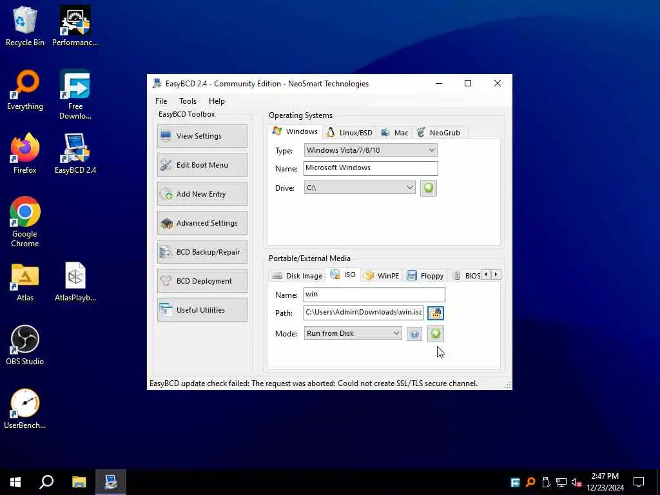660x495 pixels.
Task: Open File Explorer from the taskbar
Action: [79, 482]
